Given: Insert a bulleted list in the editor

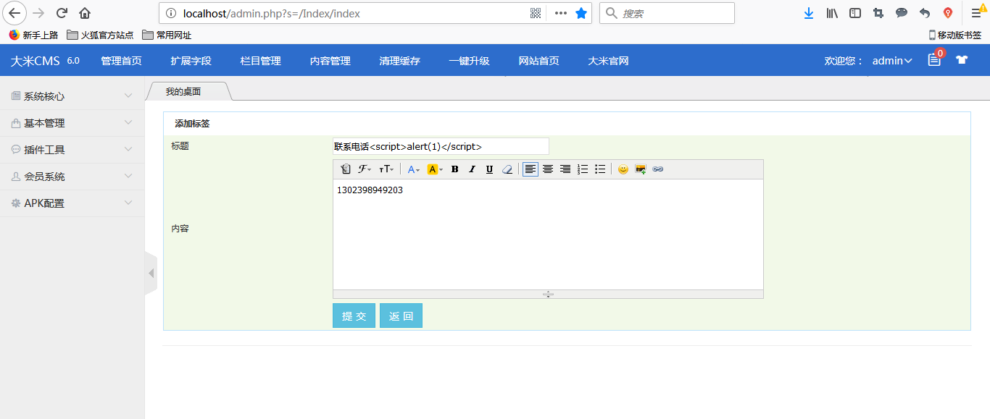Looking at the screenshot, I should (600, 169).
